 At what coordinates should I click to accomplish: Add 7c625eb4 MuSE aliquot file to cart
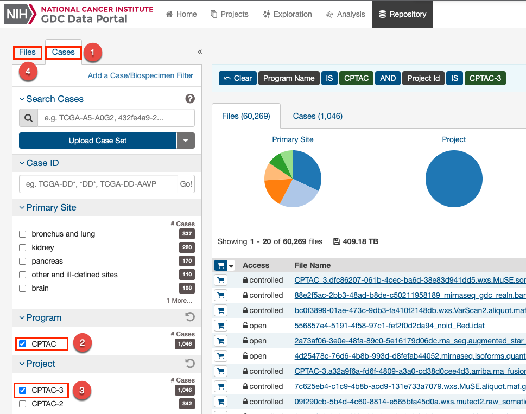pyautogui.click(x=221, y=386)
